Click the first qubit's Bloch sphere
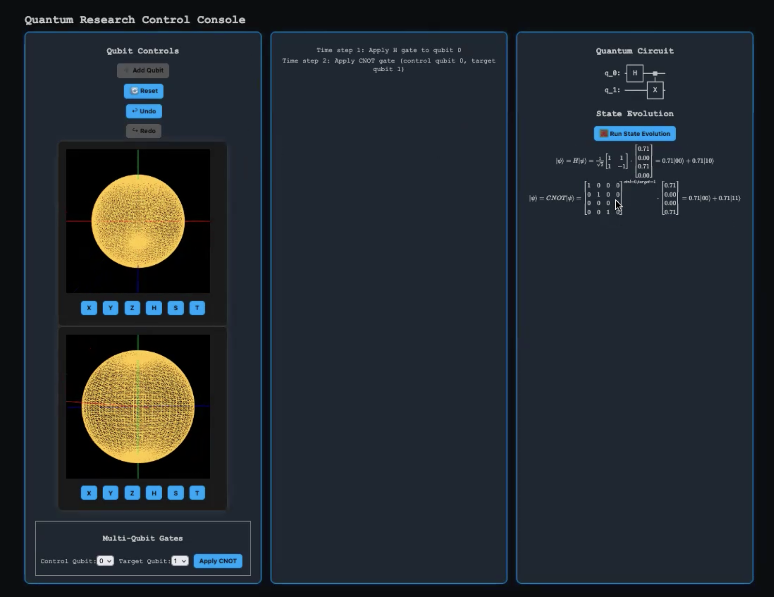The image size is (774, 597). 138,221
